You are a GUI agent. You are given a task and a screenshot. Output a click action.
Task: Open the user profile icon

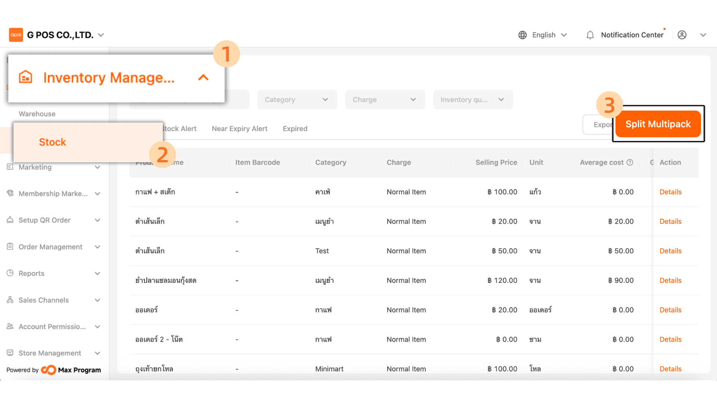[682, 35]
